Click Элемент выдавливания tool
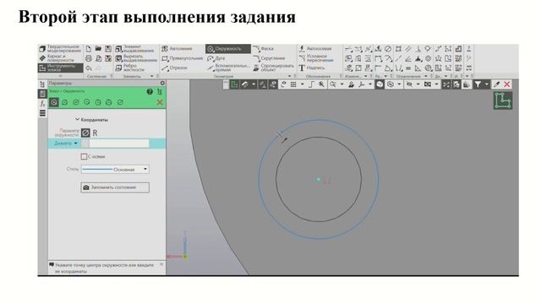 click(x=135, y=49)
